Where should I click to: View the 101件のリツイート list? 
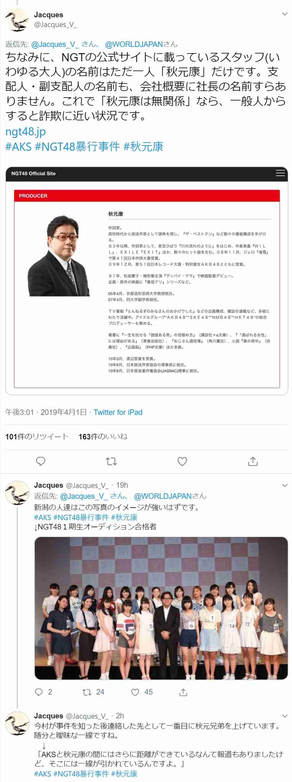click(37, 437)
